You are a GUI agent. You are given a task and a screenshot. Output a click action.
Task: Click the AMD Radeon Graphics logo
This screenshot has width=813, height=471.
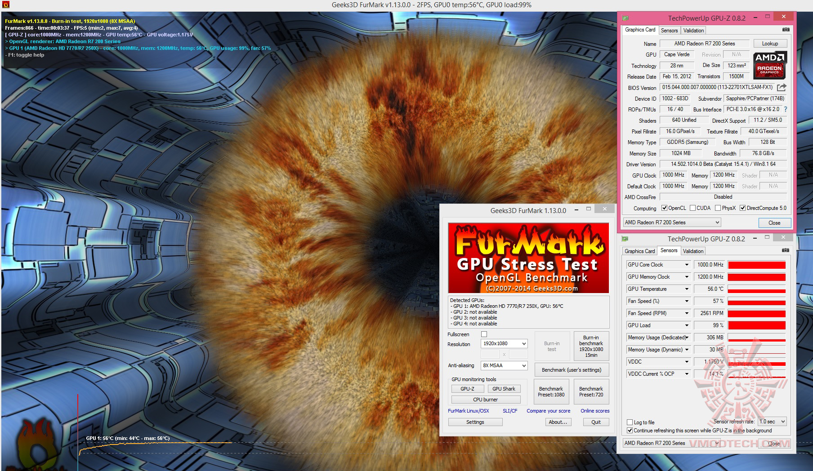click(x=769, y=65)
